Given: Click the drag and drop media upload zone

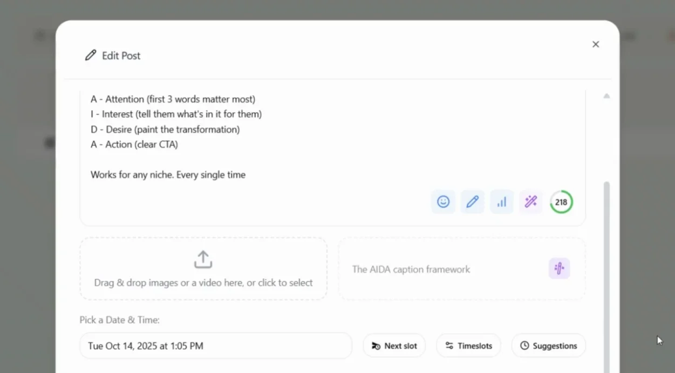Looking at the screenshot, I should tap(203, 268).
